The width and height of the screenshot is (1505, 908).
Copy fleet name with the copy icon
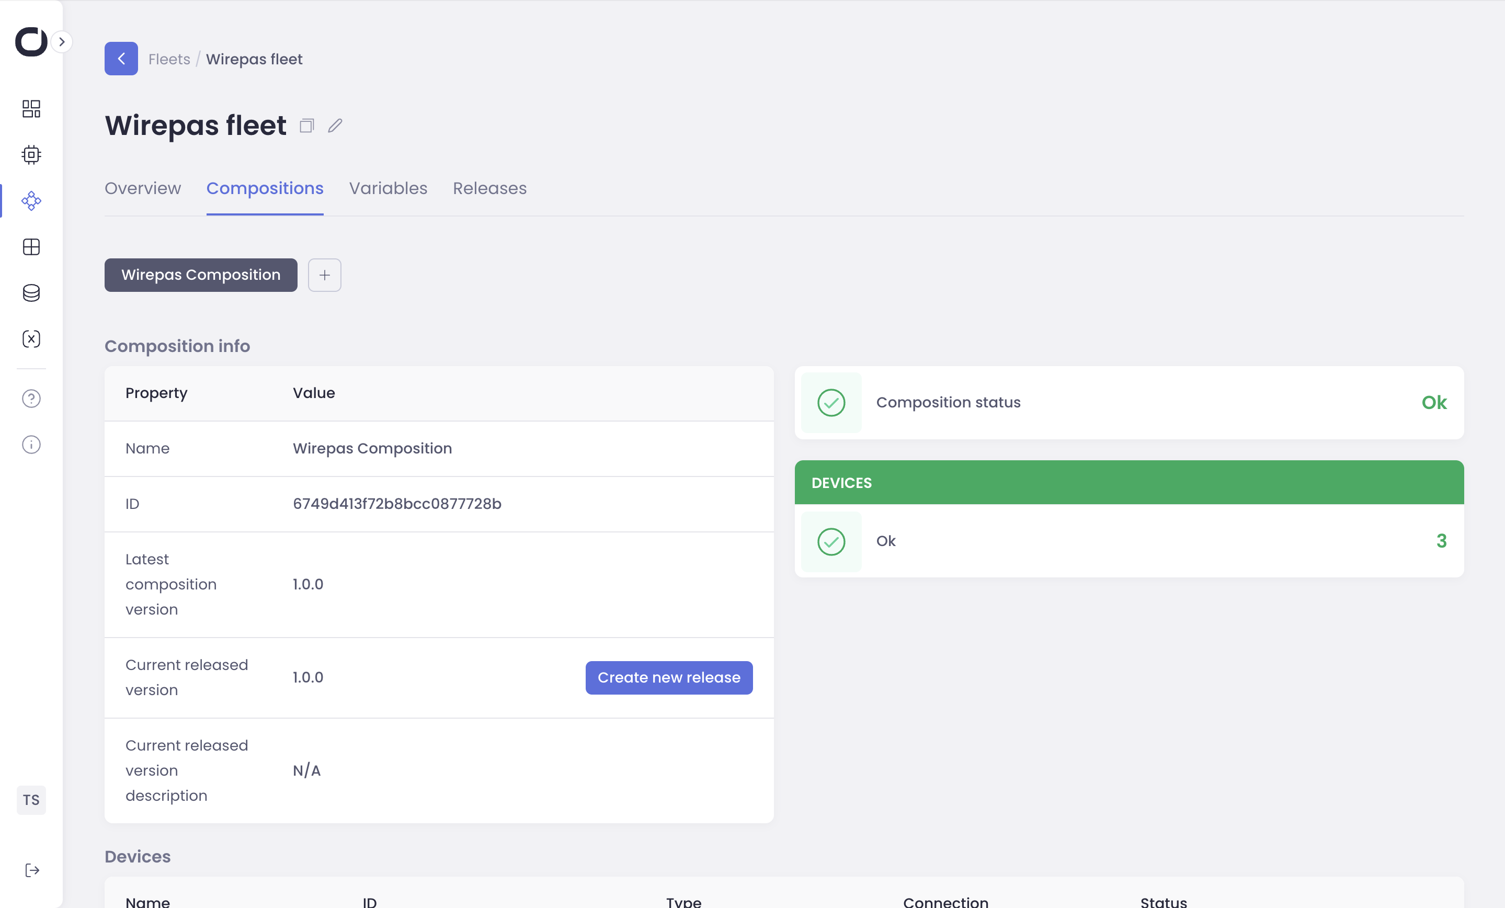(x=306, y=125)
